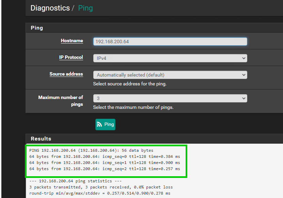Click the icmp_seq=0 result line

pos(105,156)
